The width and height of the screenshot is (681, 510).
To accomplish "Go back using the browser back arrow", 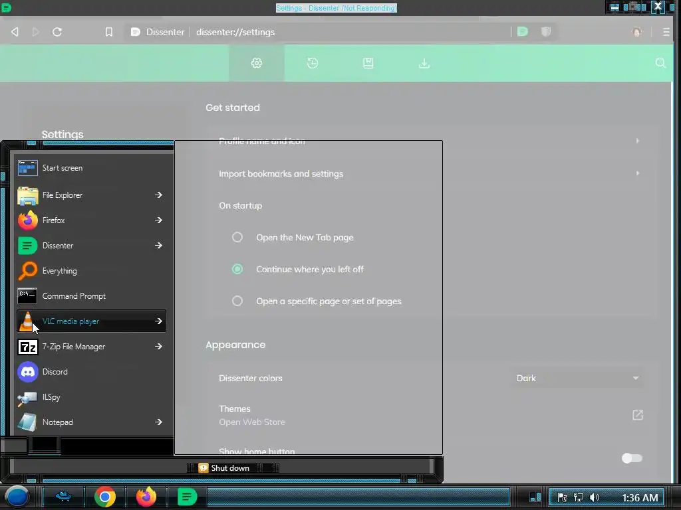I will click(x=15, y=32).
